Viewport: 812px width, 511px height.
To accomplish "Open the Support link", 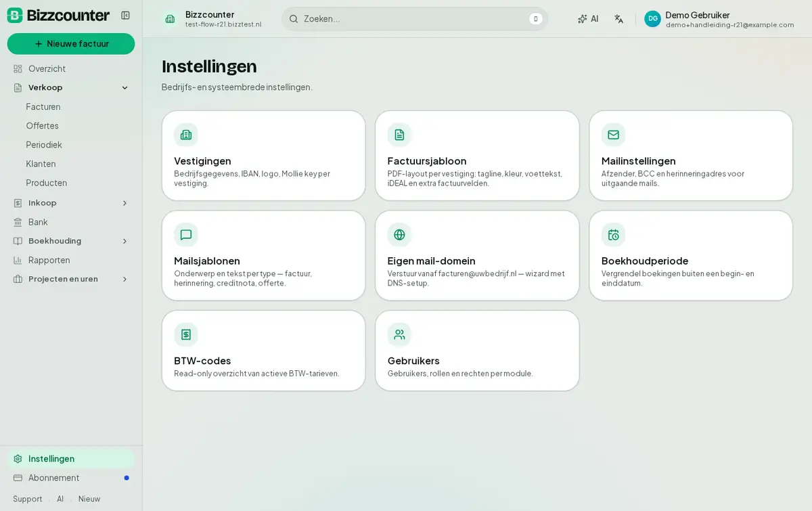I will point(28,499).
